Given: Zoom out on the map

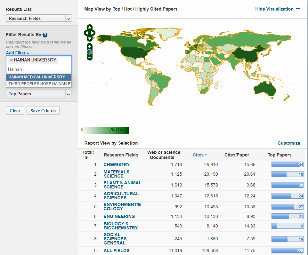Looking at the screenshot, I should [90, 57].
